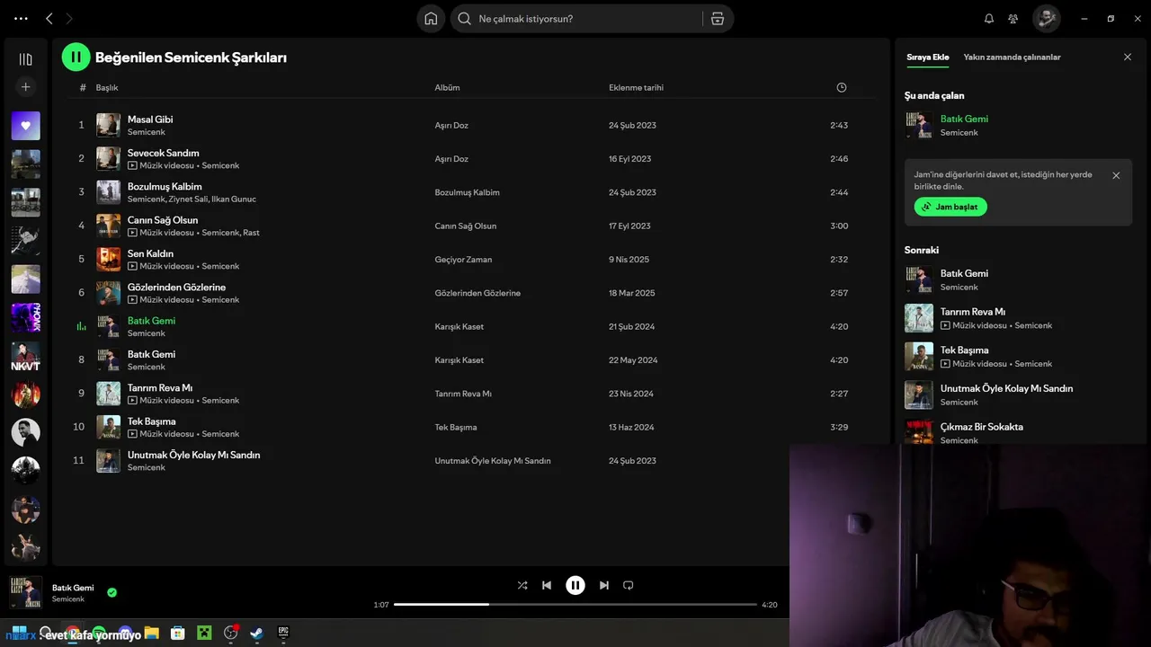
Task: Click Sen Kaldın cover thumbnail
Action: [x=108, y=260]
